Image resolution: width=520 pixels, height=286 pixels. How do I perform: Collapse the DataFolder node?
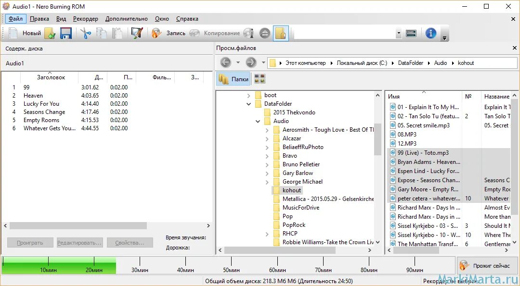point(249,104)
